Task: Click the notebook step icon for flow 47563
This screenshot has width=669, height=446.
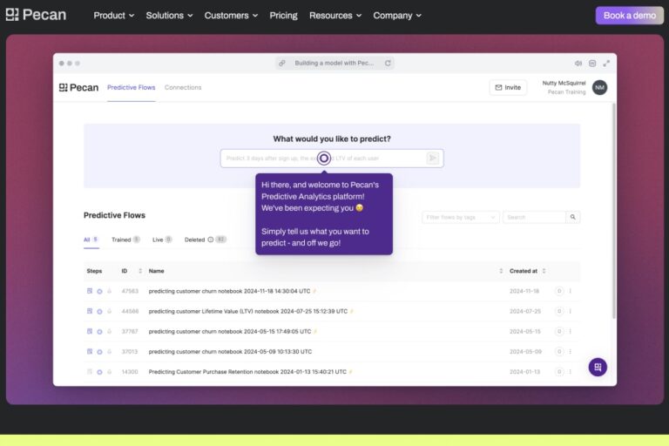Action: click(x=90, y=291)
